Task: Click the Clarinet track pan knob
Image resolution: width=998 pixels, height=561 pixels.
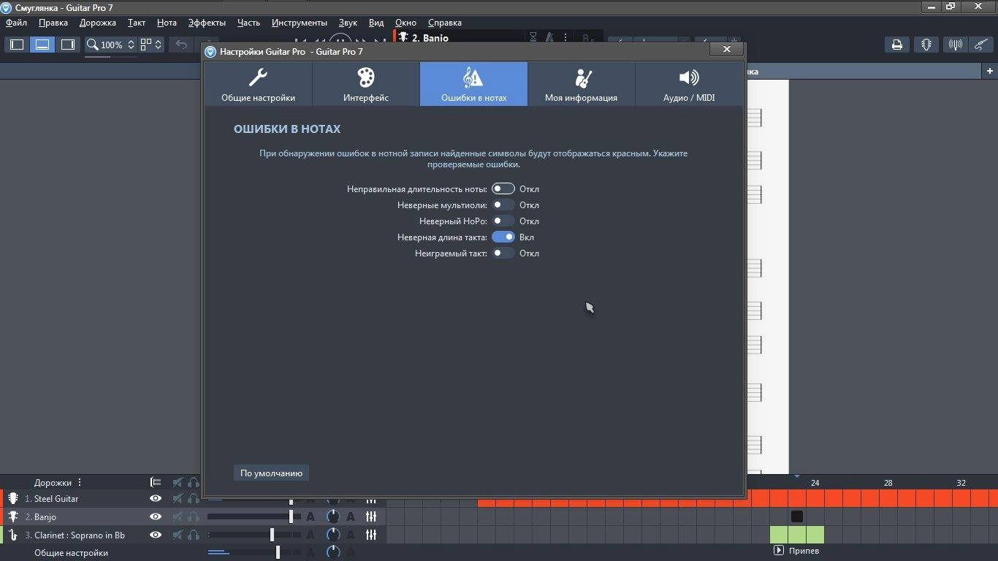Action: click(x=333, y=535)
